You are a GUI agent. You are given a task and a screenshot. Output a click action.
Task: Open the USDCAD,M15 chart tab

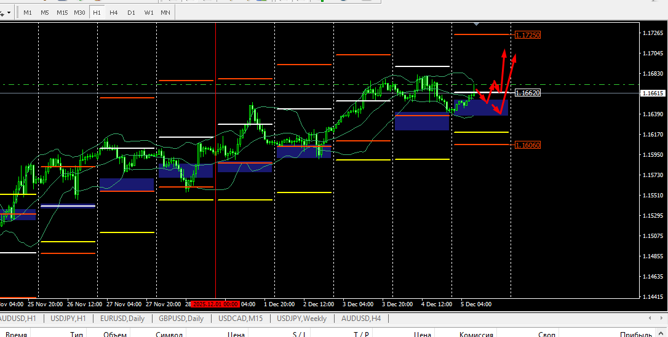[241, 319]
